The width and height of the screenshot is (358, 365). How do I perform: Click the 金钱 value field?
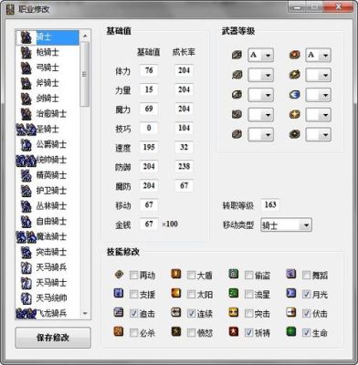point(149,224)
